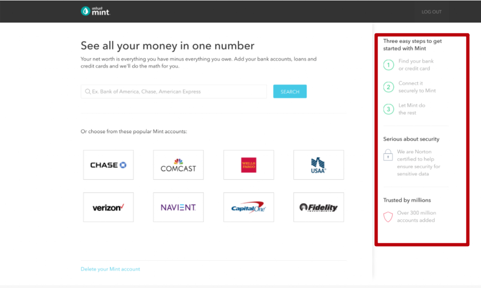Select the Navient account tile
Screen dimensions: 481x288
click(x=178, y=207)
